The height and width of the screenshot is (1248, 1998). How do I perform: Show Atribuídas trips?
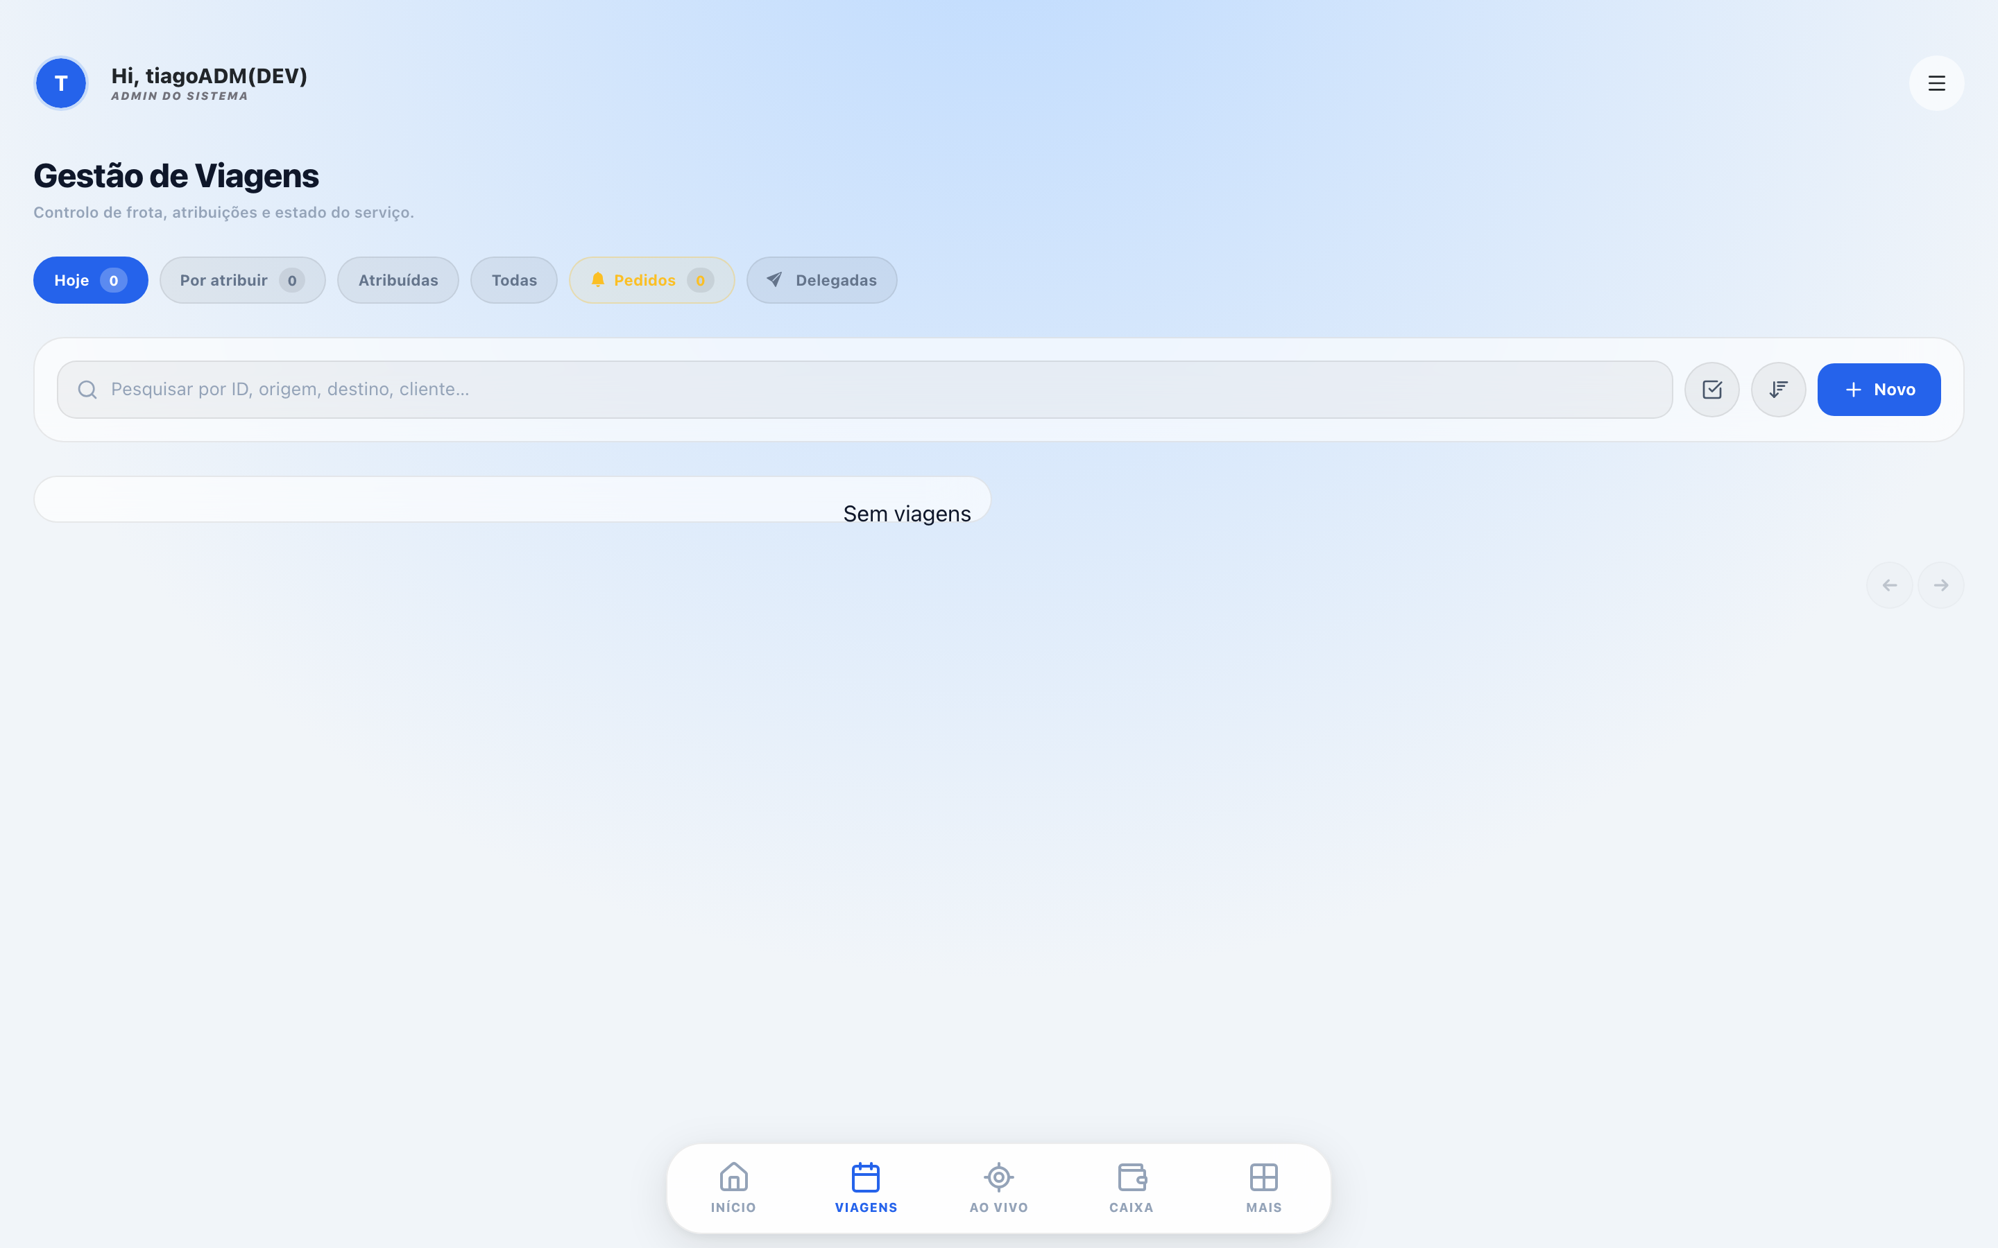[x=398, y=281]
